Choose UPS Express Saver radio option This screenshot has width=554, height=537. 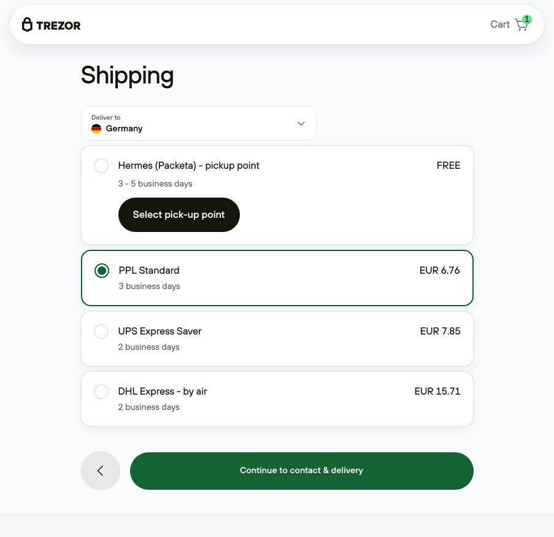pyautogui.click(x=101, y=331)
